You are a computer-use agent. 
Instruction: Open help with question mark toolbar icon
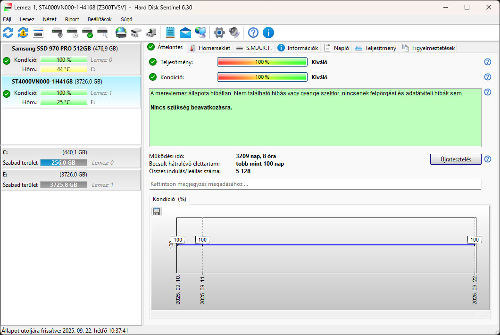click(253, 33)
